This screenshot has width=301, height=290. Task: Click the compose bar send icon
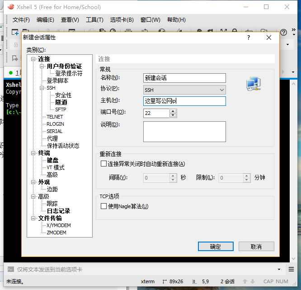11,269
